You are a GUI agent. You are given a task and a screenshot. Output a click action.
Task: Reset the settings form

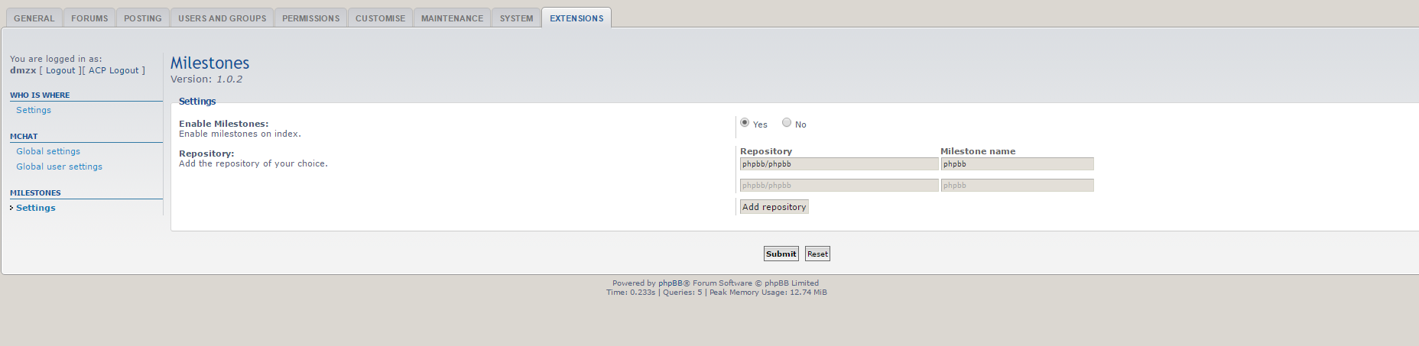[817, 254]
